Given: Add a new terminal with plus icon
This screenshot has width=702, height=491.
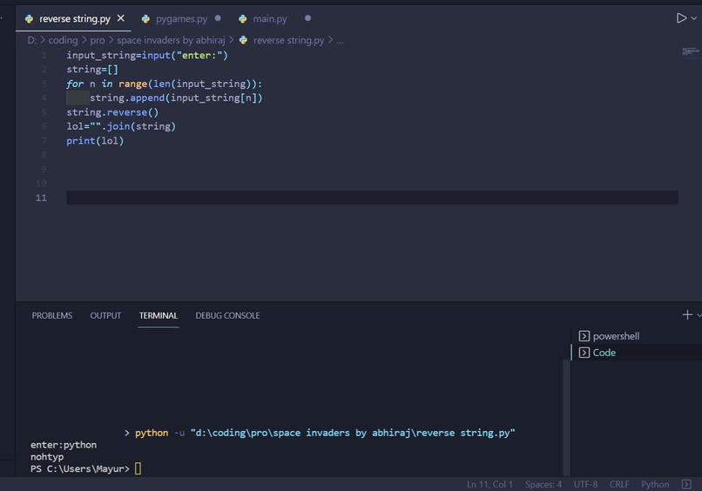Looking at the screenshot, I should 687,314.
